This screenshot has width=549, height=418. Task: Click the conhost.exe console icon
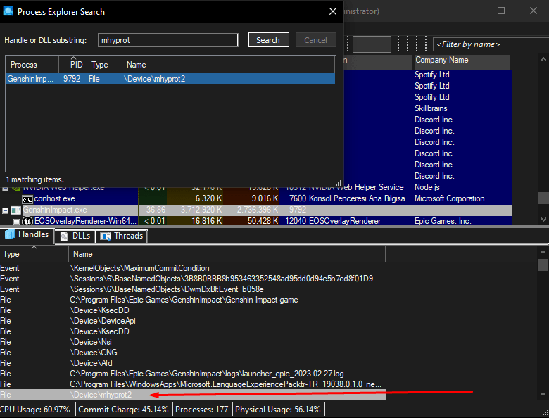coord(27,199)
